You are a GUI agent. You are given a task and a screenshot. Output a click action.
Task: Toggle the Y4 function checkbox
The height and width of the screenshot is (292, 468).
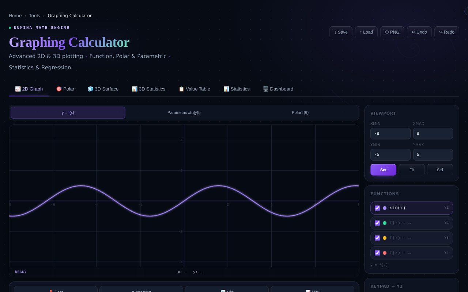click(377, 253)
